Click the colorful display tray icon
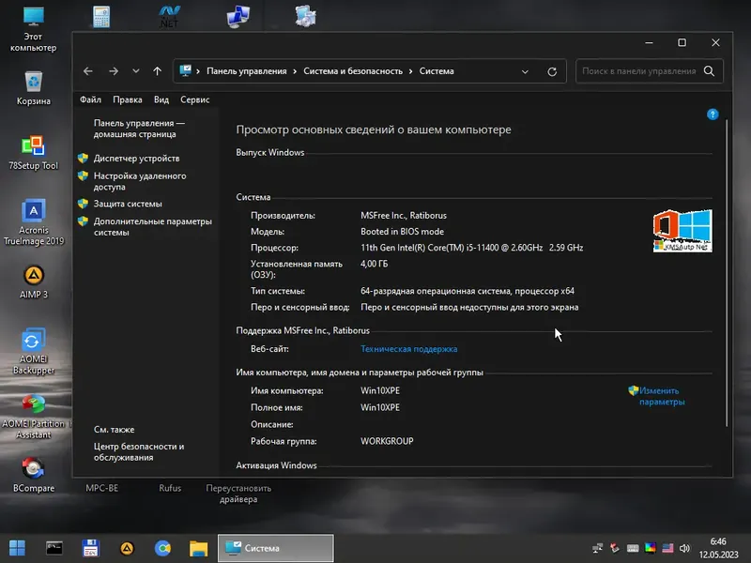This screenshot has height=563, width=751. click(651, 548)
